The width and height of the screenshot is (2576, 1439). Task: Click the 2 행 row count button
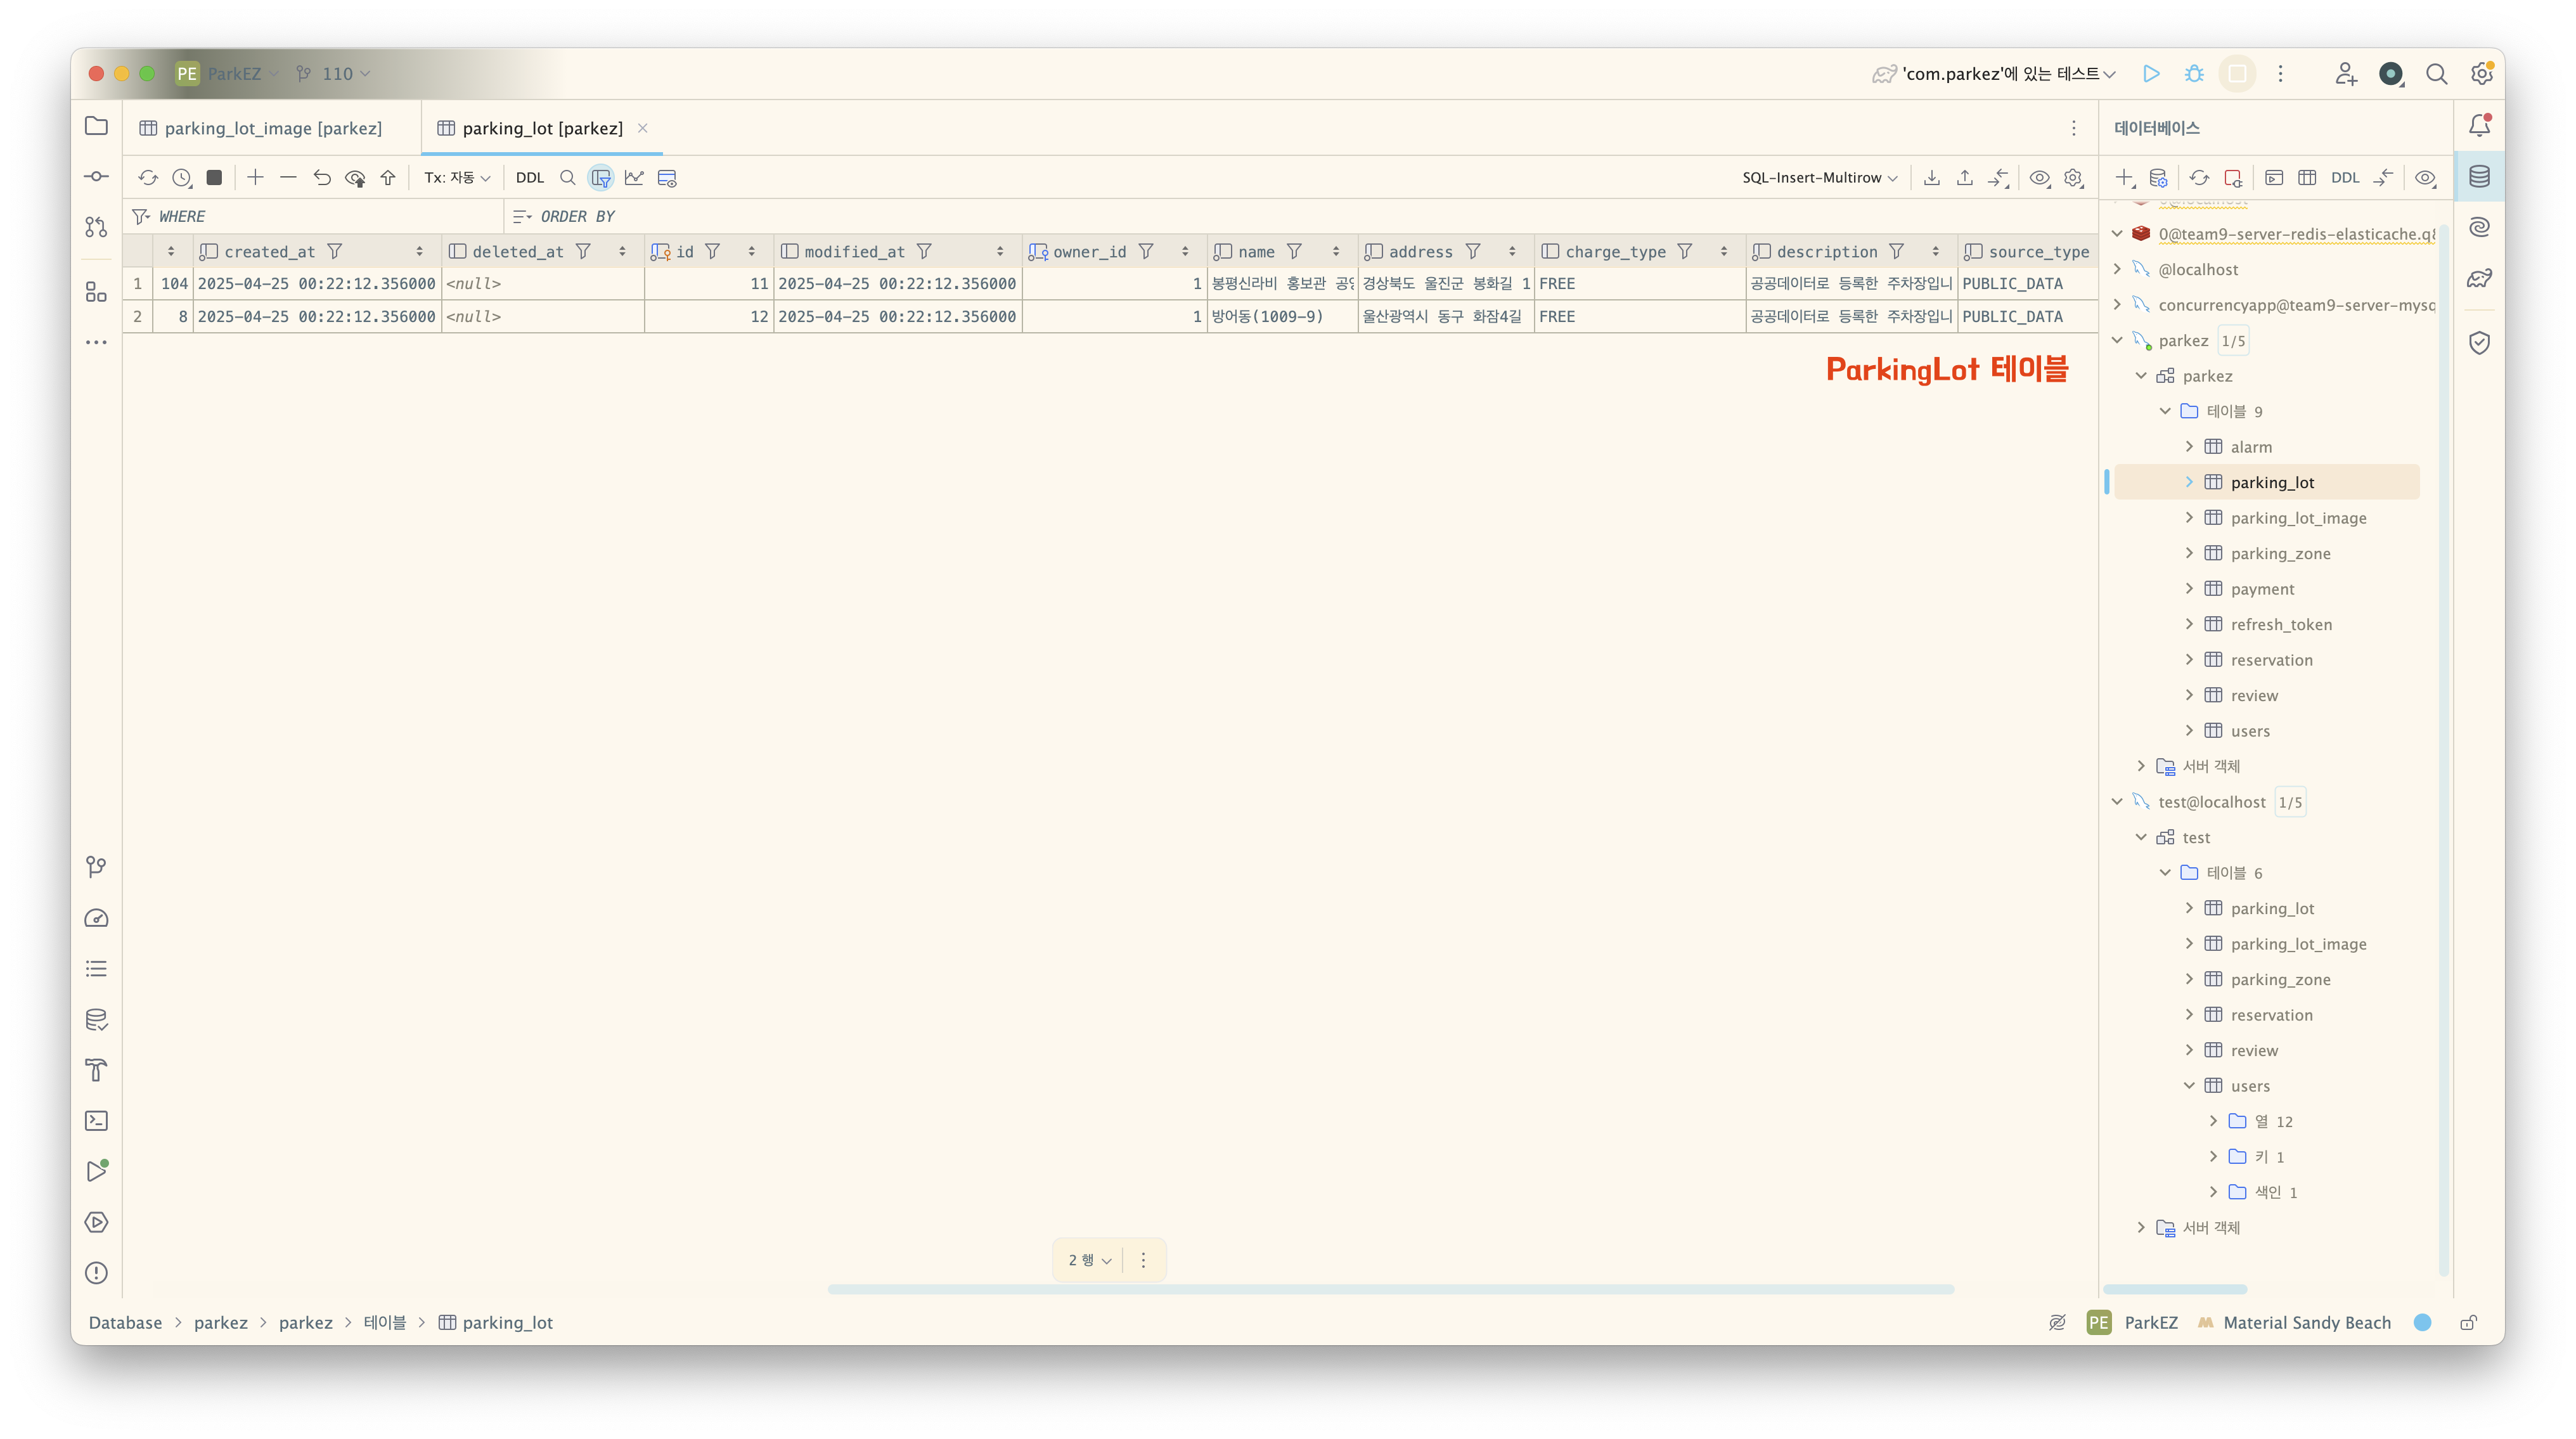coord(1089,1260)
